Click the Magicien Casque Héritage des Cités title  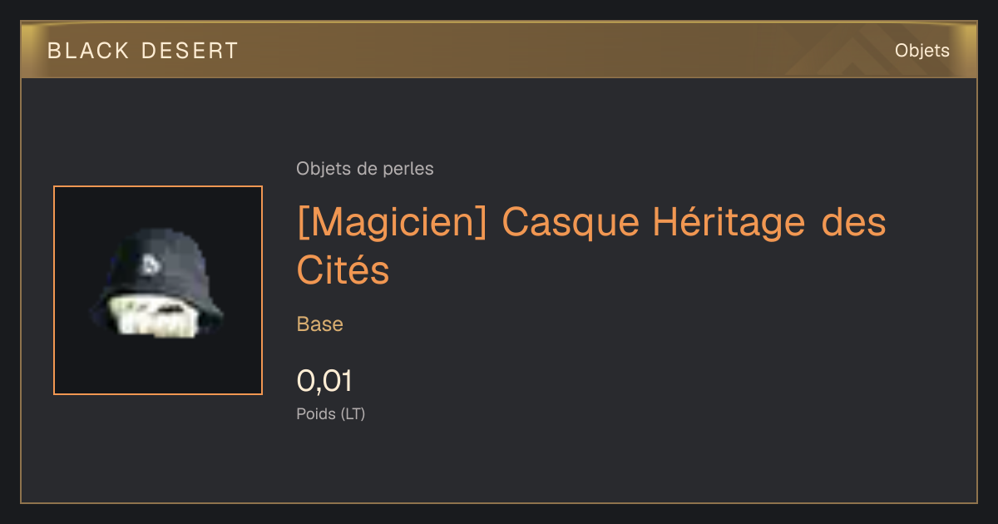point(591,245)
